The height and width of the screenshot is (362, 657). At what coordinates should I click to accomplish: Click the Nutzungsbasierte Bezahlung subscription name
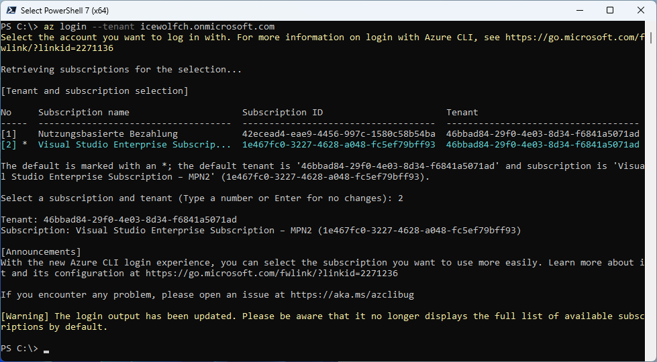(107, 134)
